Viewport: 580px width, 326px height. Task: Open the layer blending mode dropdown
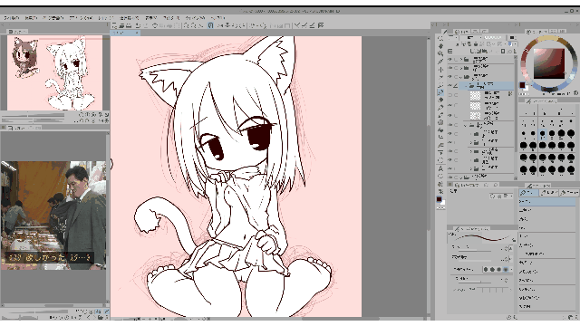[470, 38]
